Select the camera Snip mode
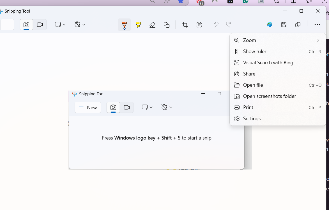The height and width of the screenshot is (210, 329). [26, 25]
